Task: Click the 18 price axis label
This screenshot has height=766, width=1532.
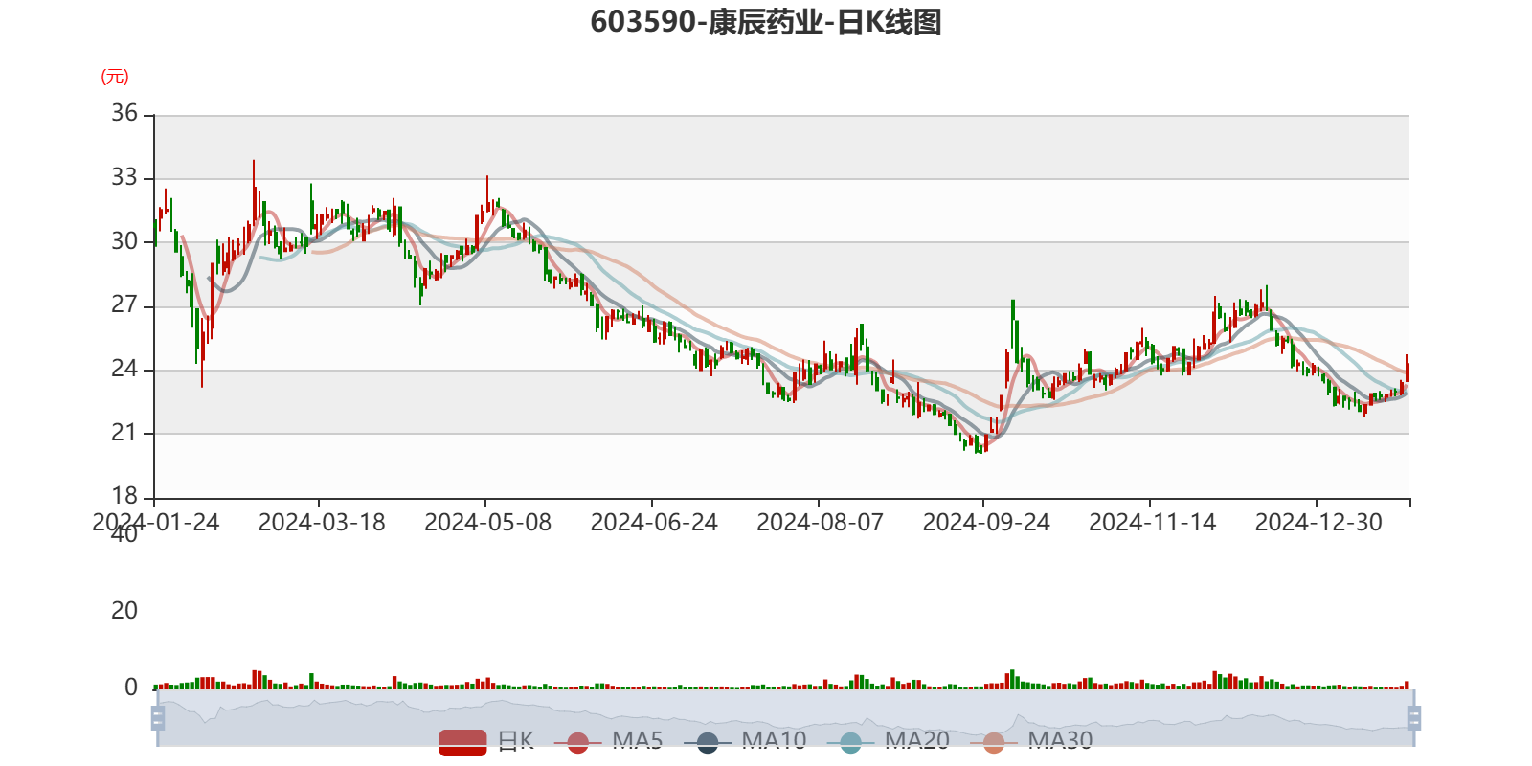Action: [x=124, y=496]
